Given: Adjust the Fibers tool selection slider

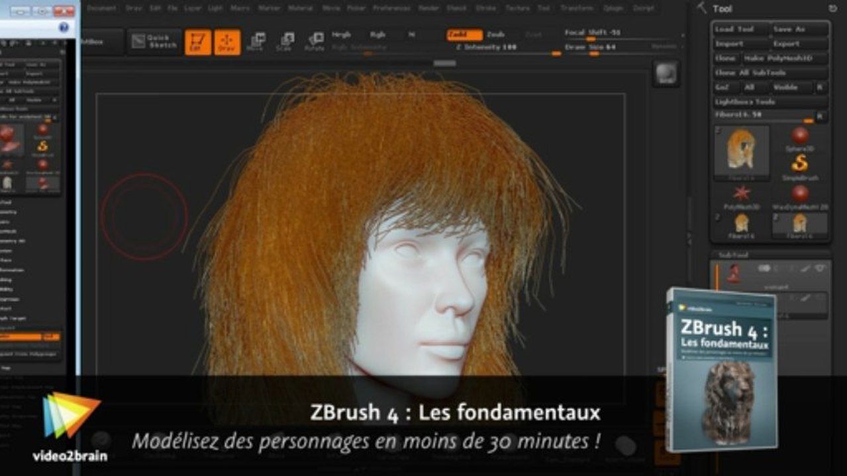Looking at the screenshot, I should [763, 116].
